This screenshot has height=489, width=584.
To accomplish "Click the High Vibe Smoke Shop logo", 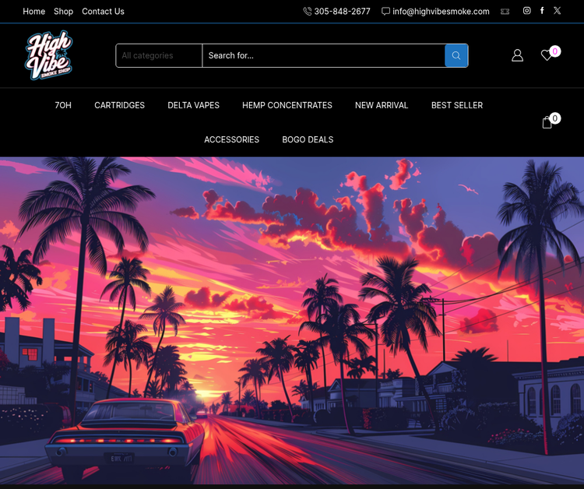I will pos(48,55).
